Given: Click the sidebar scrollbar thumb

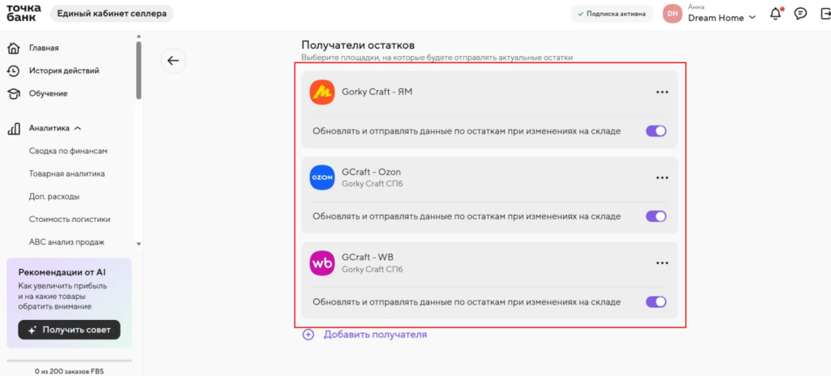Looking at the screenshot, I should (x=139, y=70).
